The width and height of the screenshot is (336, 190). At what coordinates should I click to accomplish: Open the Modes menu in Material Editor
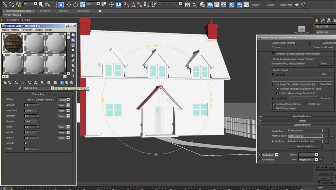5,30
